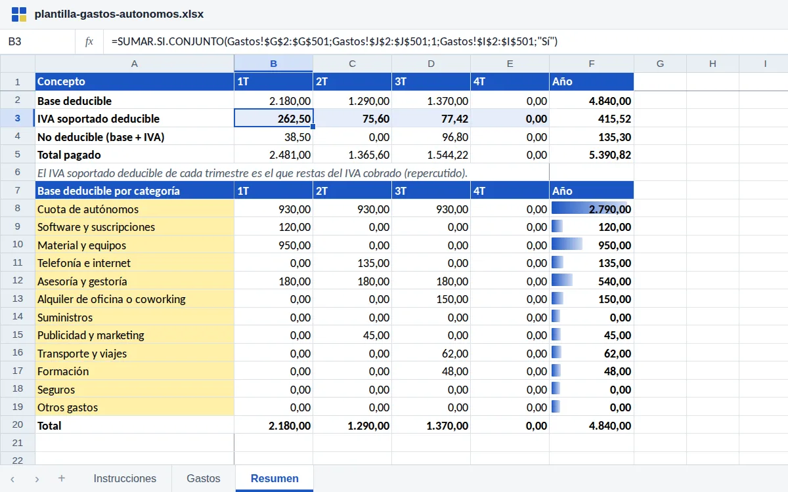Open the Instrucciones sheet tab
788x492 pixels.
125,478
